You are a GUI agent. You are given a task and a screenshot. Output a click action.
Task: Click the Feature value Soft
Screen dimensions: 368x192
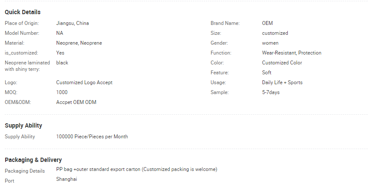[x=267, y=73]
